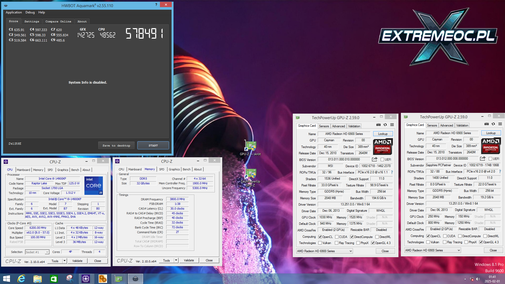Click BIOS share icon in left GPU-Z

click(375, 159)
